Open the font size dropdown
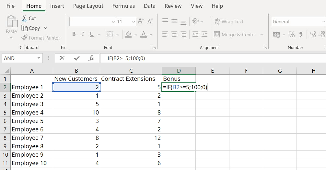Image resolution: width=326 pixels, height=170 pixels. click(133, 22)
